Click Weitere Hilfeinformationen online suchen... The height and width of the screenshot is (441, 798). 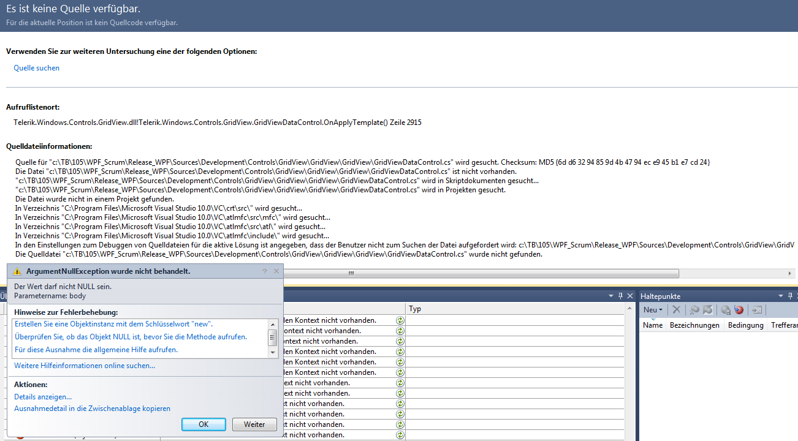coord(85,366)
